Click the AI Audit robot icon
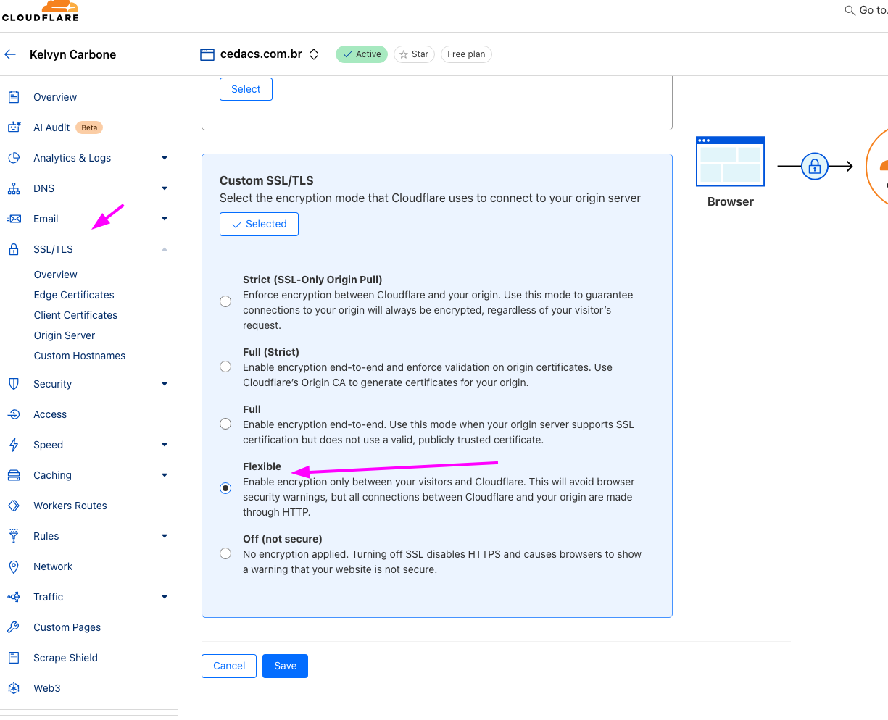The image size is (888, 720). coord(14,127)
